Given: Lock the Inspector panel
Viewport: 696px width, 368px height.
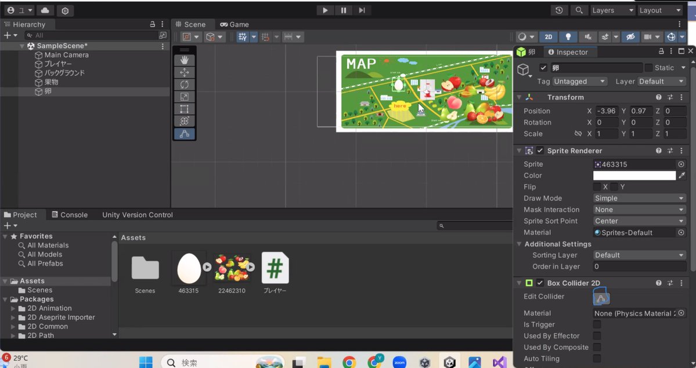Looking at the screenshot, I should pos(661,52).
